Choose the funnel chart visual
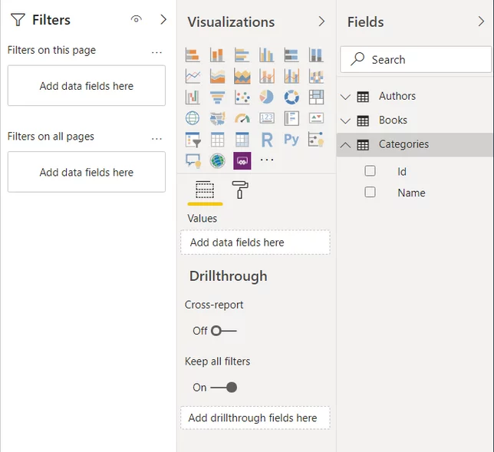494x452 pixels. click(217, 97)
